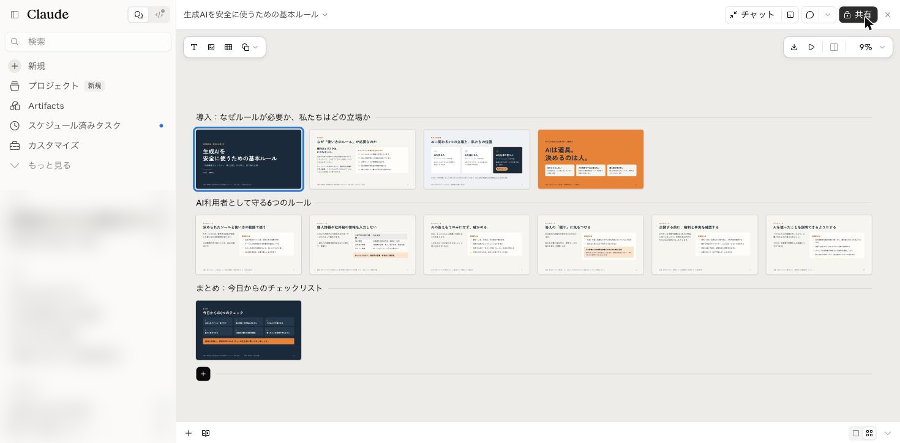Screen dimensions: 900x443
Task: Open the 9% zoom level dropdown
Action: [x=872, y=47]
